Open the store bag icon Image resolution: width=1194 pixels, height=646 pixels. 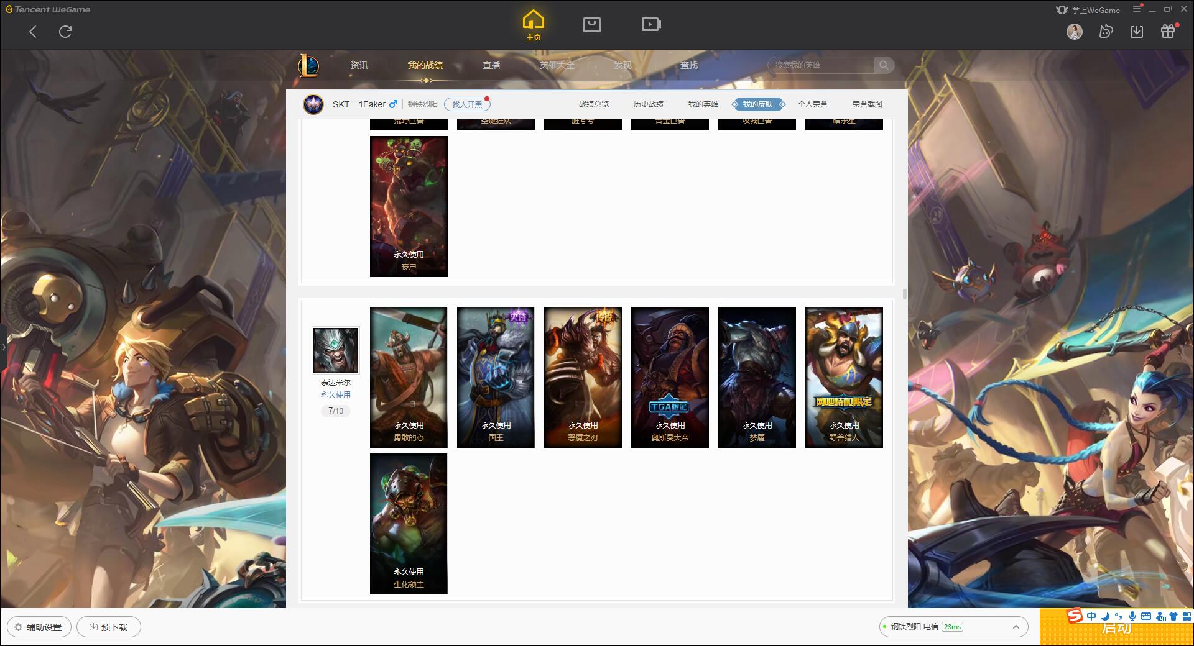click(591, 24)
